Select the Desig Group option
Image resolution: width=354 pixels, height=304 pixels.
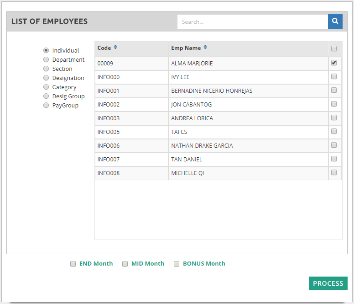click(x=46, y=96)
